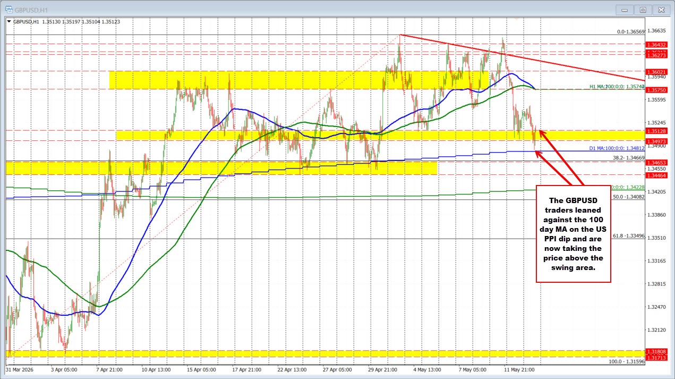Select the 1.36273 red price label
The image size is (675, 379).
tap(657, 55)
